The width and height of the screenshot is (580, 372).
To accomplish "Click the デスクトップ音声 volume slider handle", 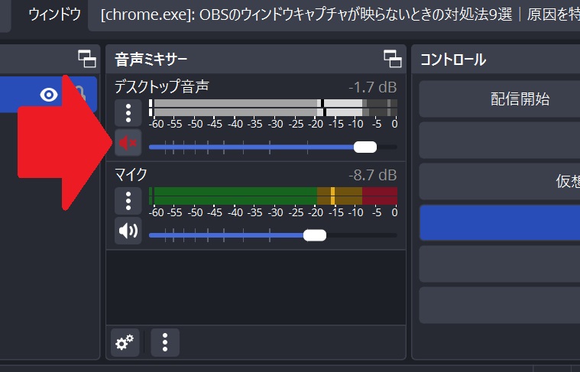I will 365,147.
